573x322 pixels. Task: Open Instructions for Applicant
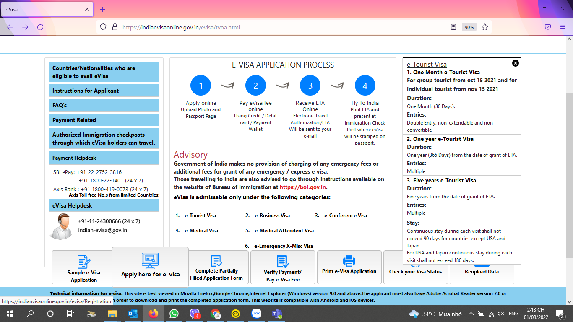[104, 91]
